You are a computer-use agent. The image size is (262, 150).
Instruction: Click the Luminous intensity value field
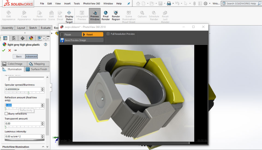[x=23, y=136]
